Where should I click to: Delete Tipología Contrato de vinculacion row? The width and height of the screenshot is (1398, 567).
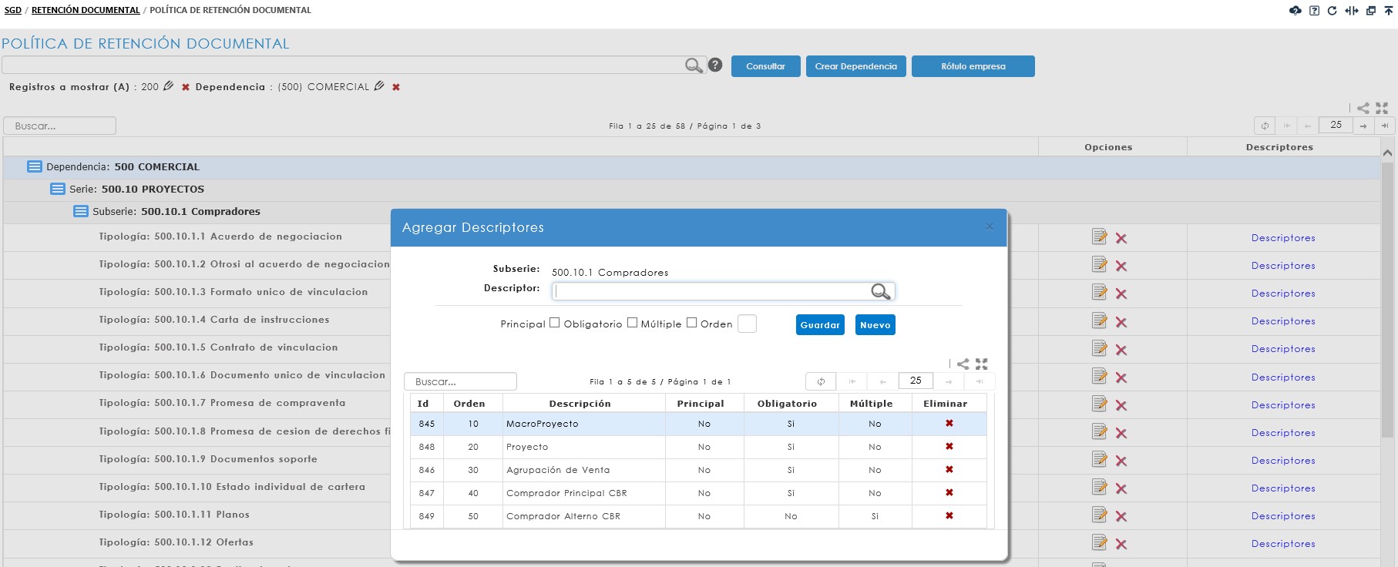(x=1121, y=350)
